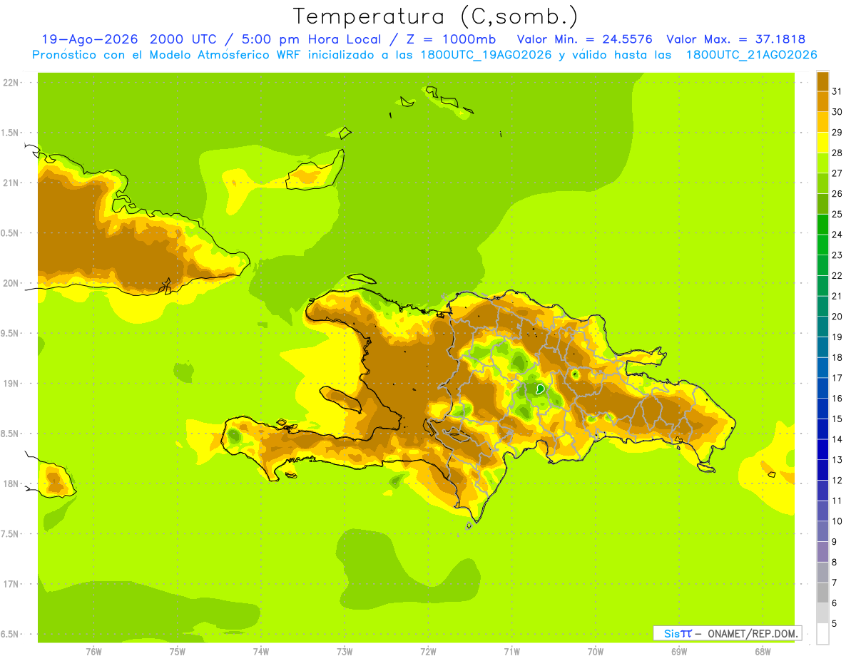The image size is (856, 661).
Task: Click 'Valor Max. = 37.1818' value
Action: (735, 39)
